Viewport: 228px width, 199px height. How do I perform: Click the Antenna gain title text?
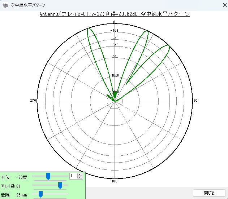114,14
